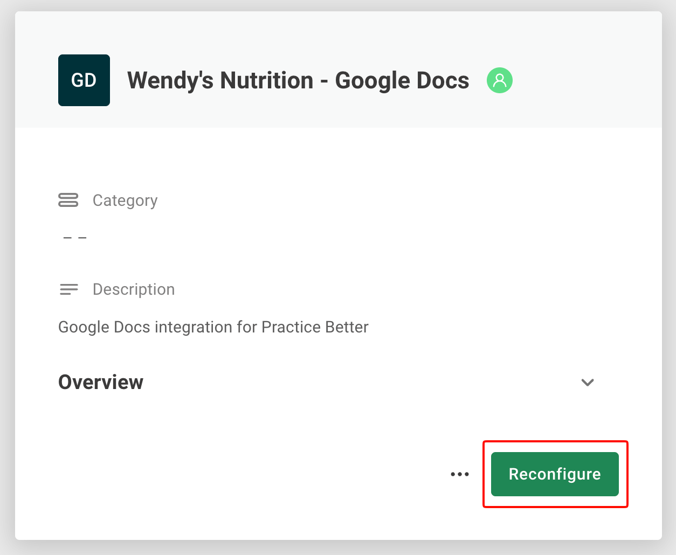This screenshot has width=676, height=555.
Task: Toggle the Overview section heading
Action: (x=101, y=382)
